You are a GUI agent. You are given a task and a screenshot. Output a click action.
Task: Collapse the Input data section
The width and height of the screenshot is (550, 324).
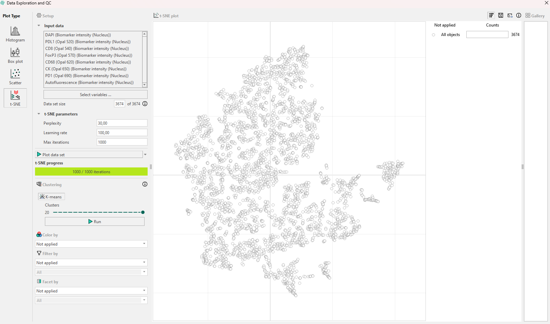[x=39, y=25]
